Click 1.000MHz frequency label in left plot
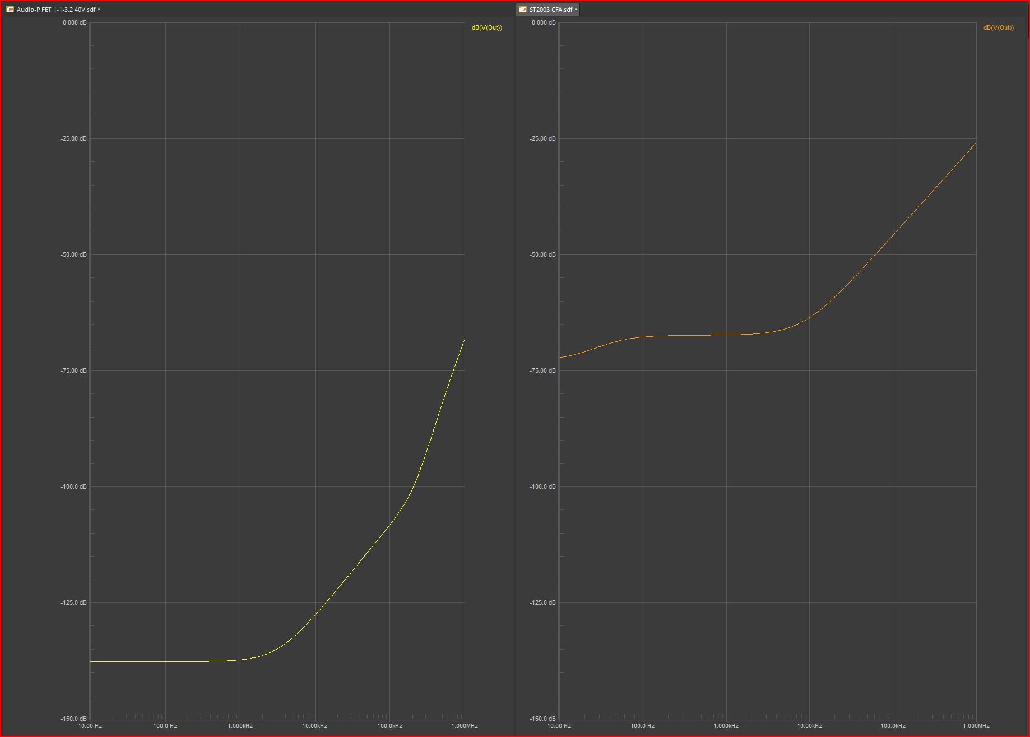 [465, 726]
